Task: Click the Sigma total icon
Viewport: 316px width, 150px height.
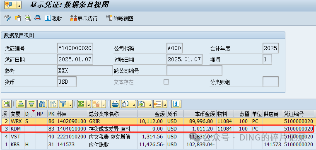Action: (82, 104)
